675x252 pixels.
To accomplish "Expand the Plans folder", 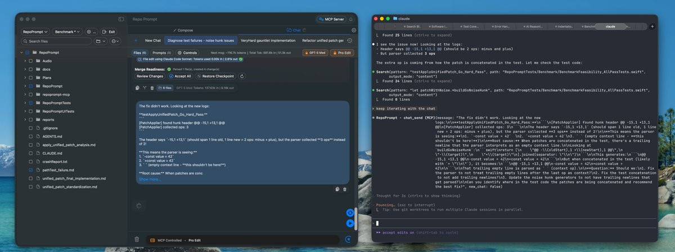I will point(24,77).
